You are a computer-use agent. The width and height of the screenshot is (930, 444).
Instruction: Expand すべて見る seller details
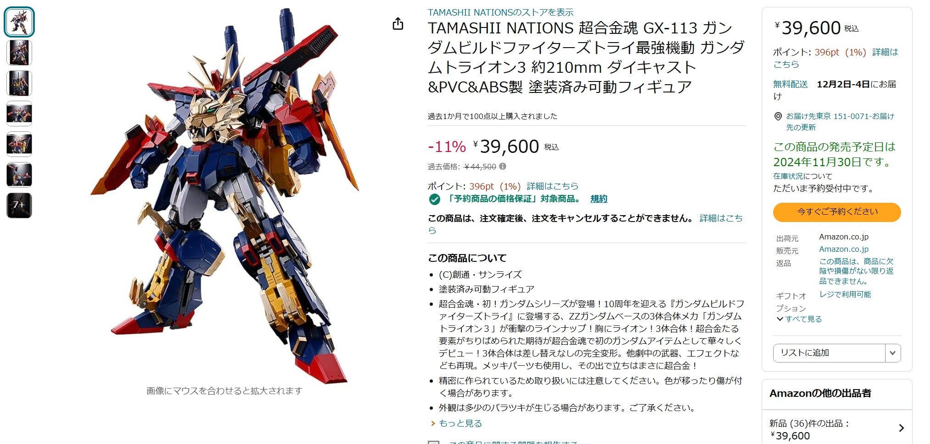coord(799,319)
